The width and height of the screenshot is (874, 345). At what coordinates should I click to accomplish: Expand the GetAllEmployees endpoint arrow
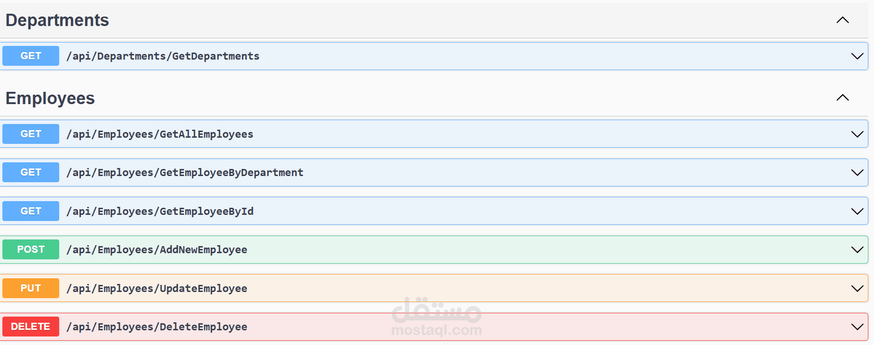click(857, 134)
